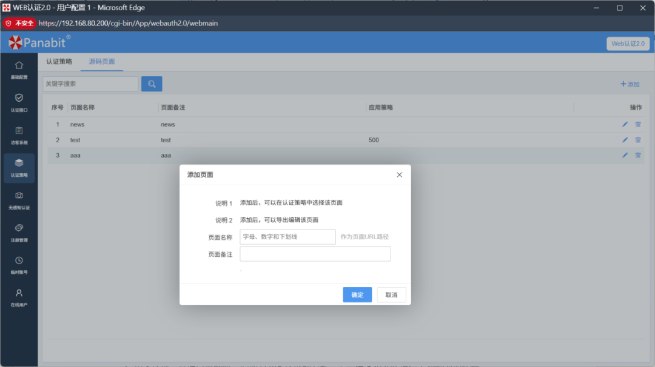Edit the news page with the pencil icon
This screenshot has height=367, width=655.
[x=625, y=124]
